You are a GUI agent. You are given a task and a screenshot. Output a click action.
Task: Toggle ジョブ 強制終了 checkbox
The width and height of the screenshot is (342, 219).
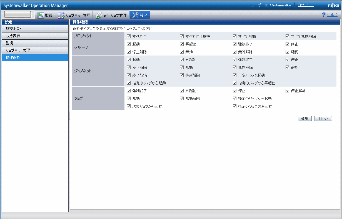point(129,90)
